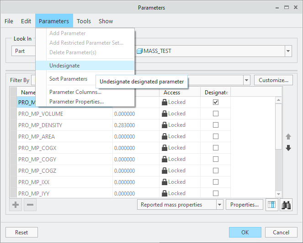The height and width of the screenshot is (243, 303).
Task: Open the parameter table columns setup icon
Action: 272,205
